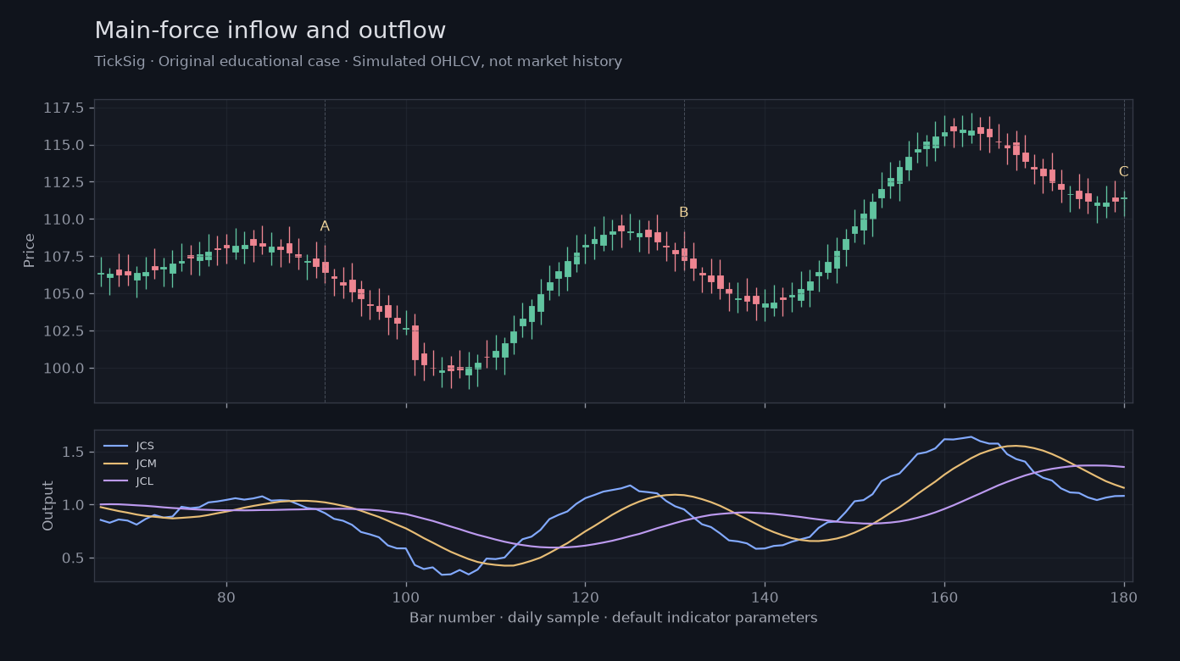1180x661 pixels.
Task: Click the purple JCL legend line swatch
Action: point(116,481)
